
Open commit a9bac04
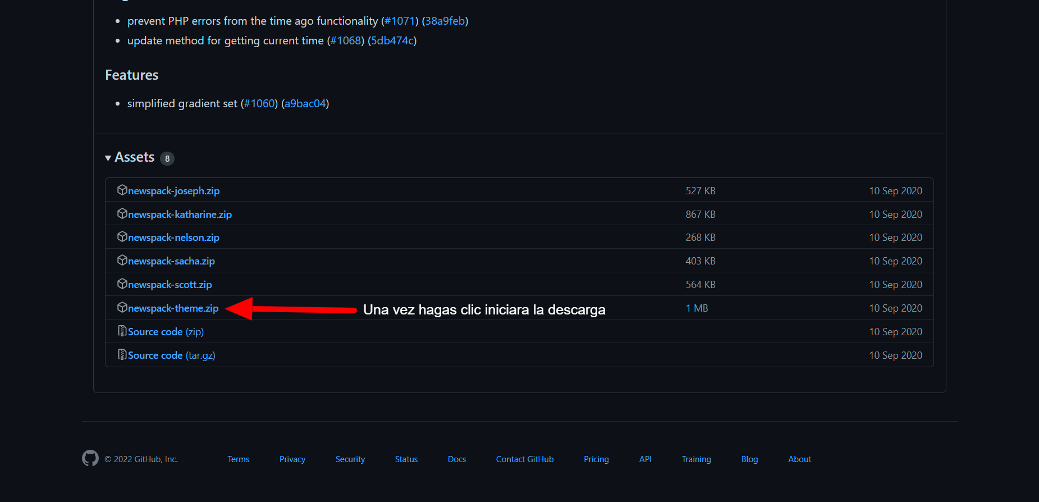[305, 103]
